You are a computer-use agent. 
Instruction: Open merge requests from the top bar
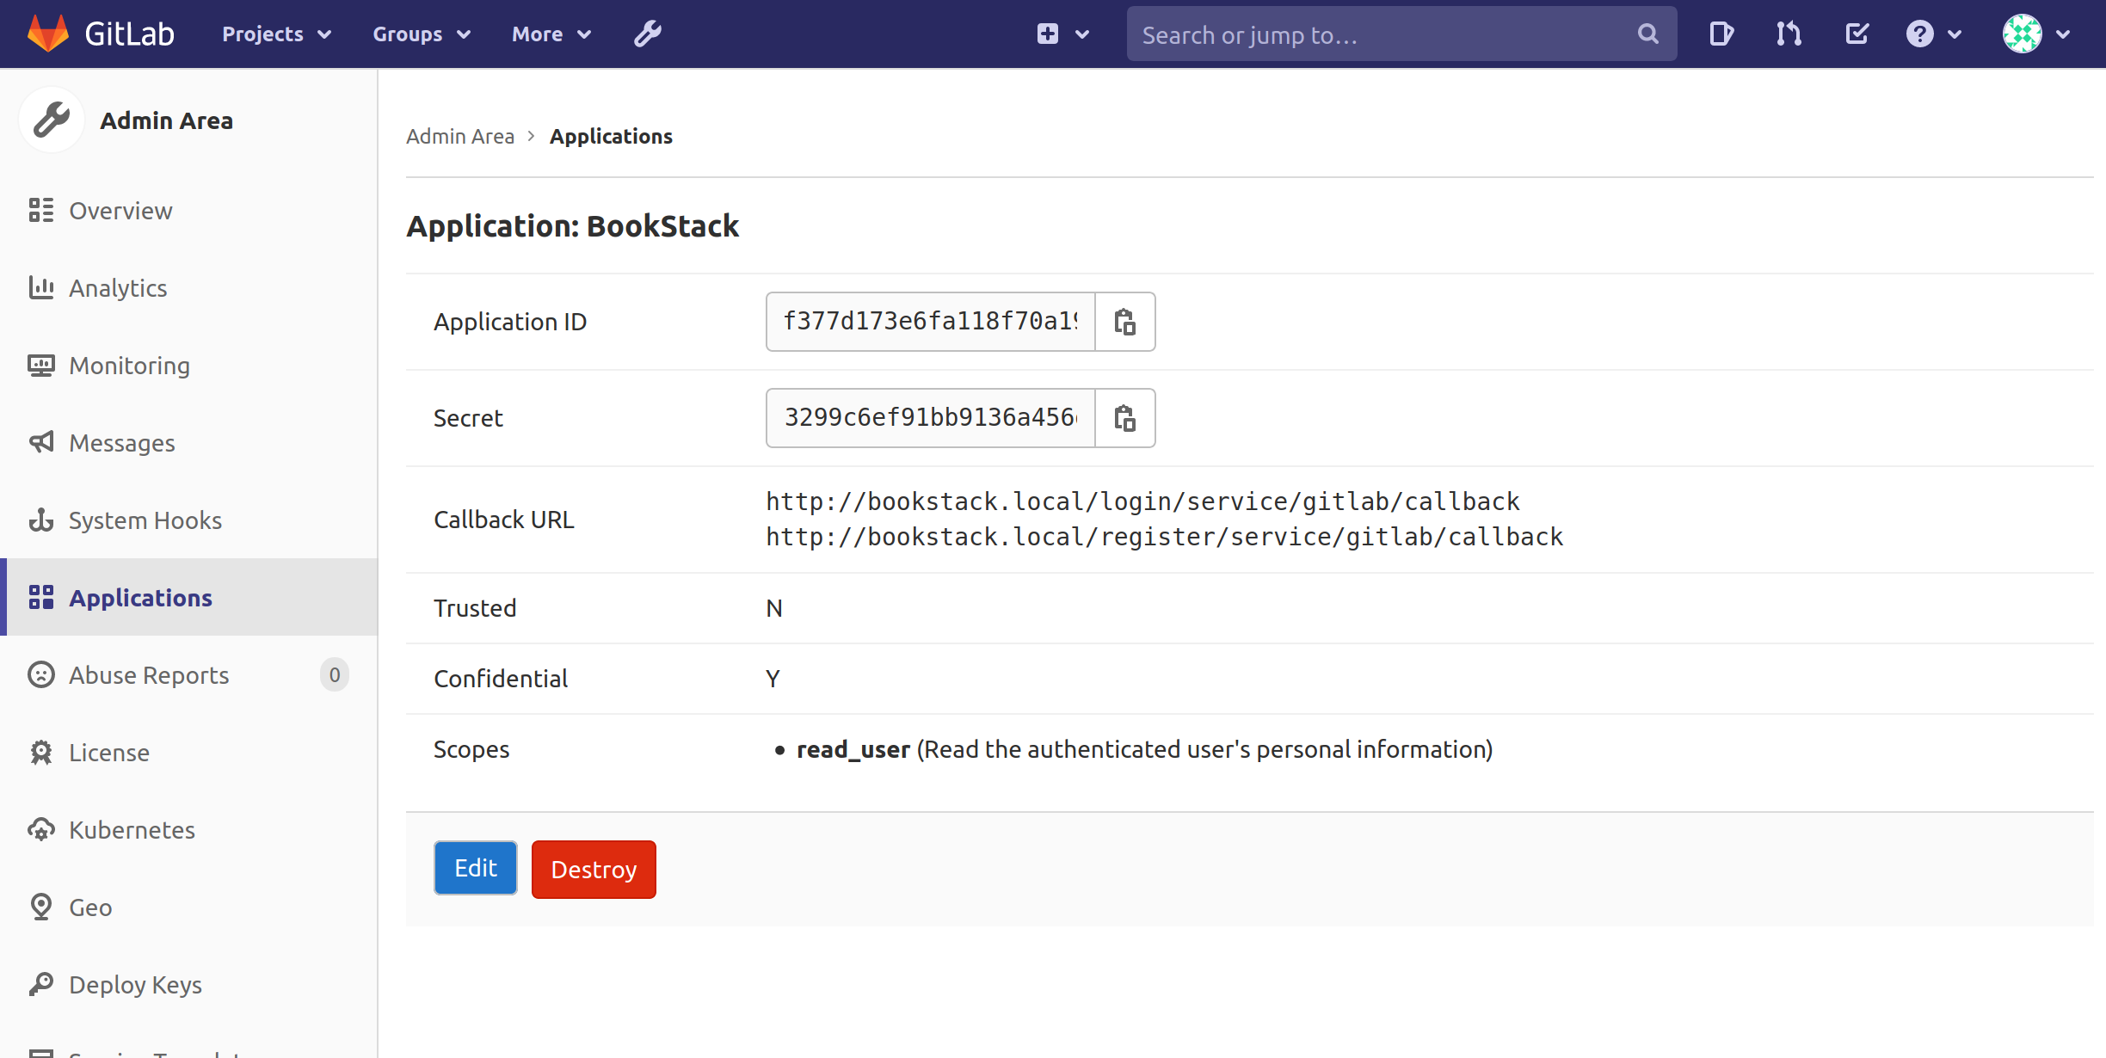point(1788,34)
